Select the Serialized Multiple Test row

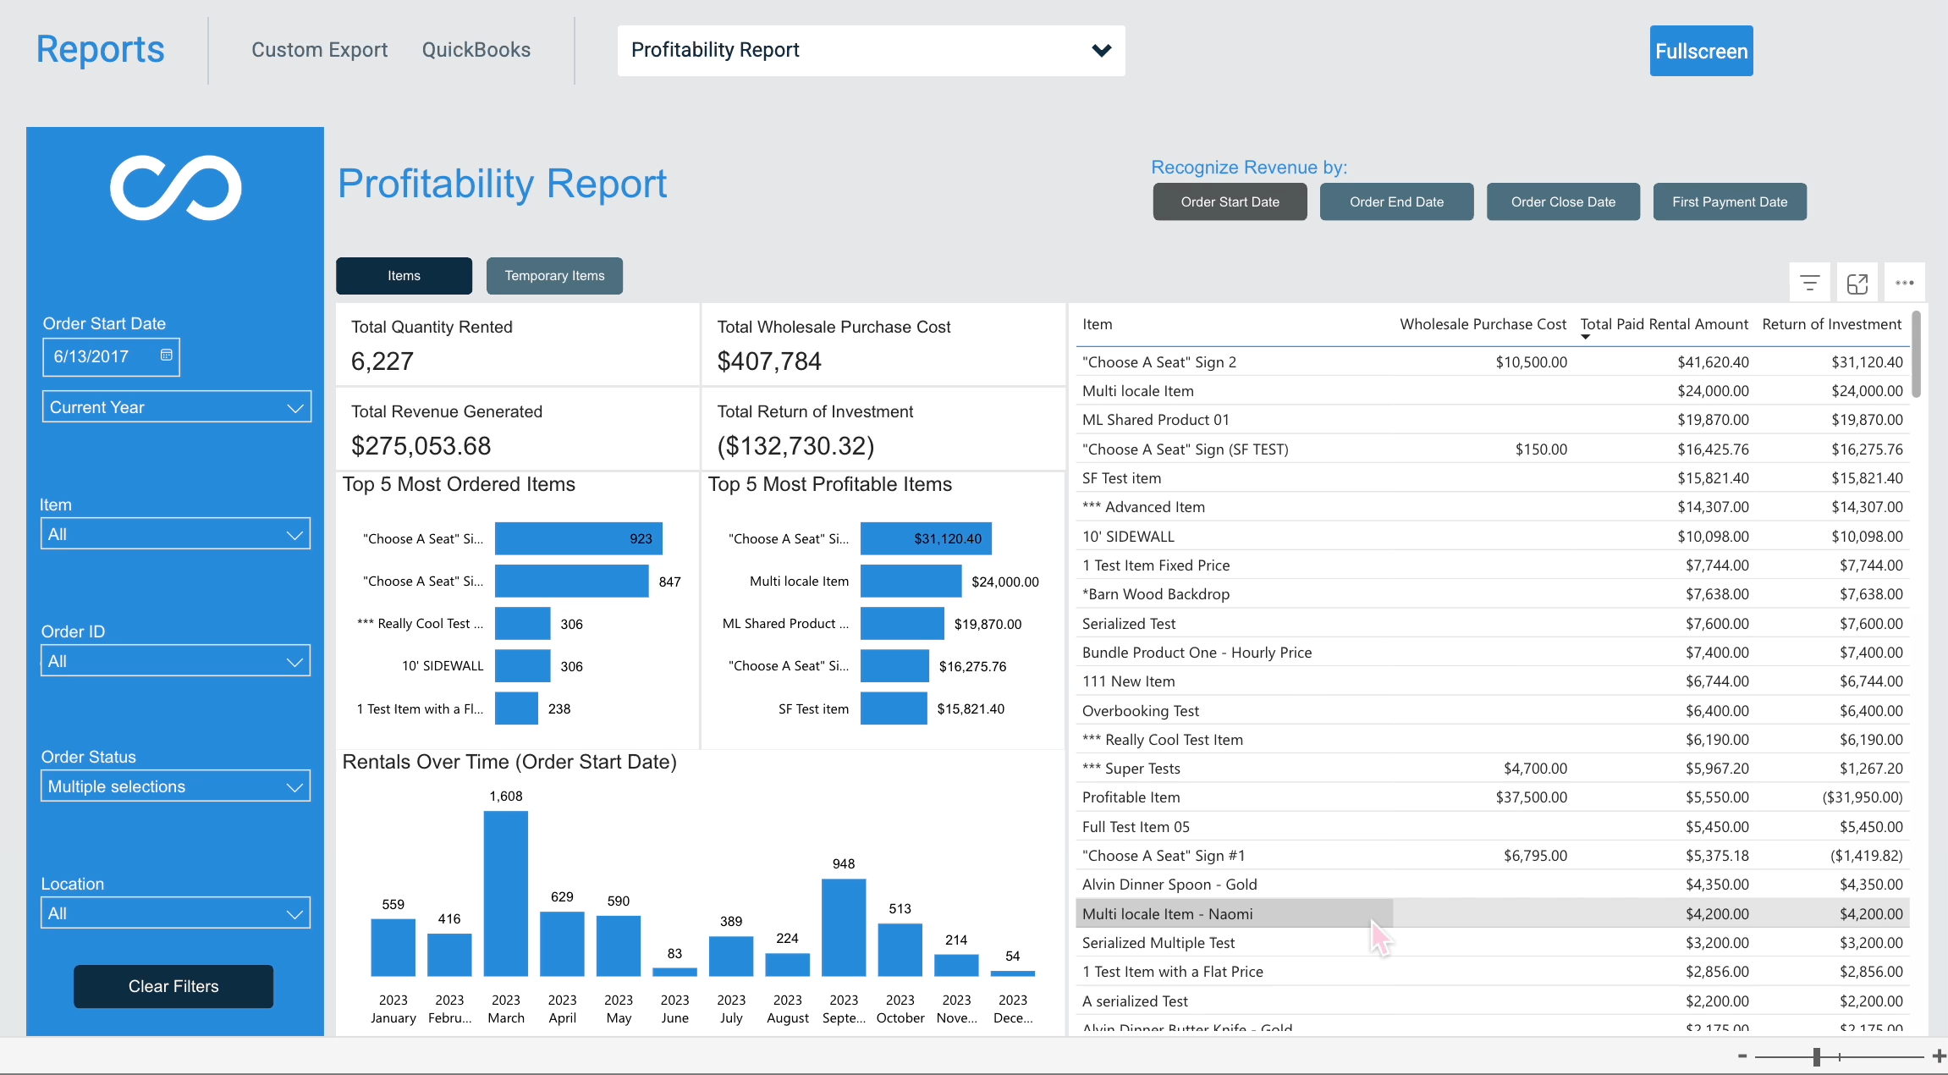[1493, 943]
